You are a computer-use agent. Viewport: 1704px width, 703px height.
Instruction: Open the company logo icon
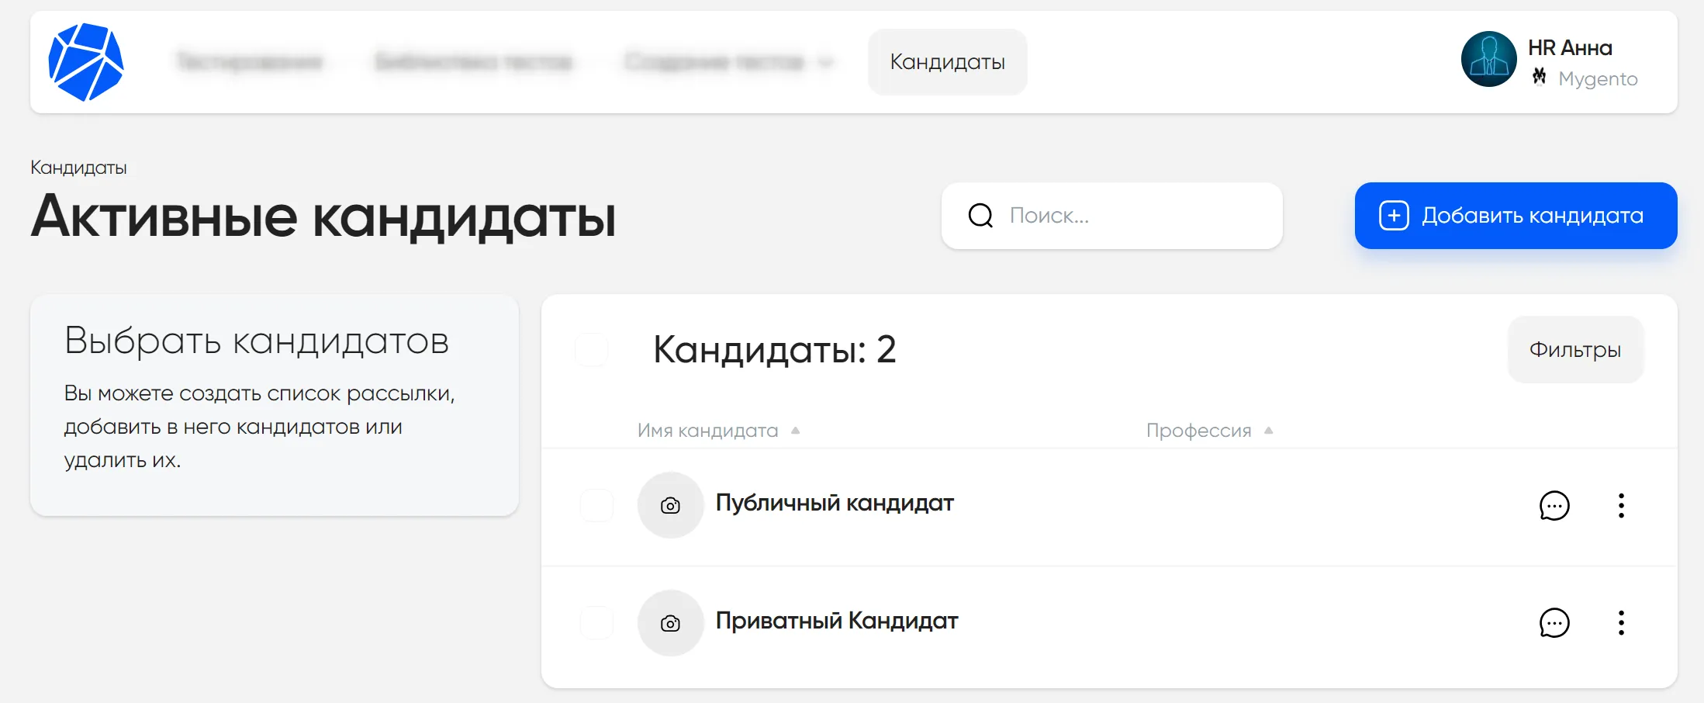click(85, 61)
